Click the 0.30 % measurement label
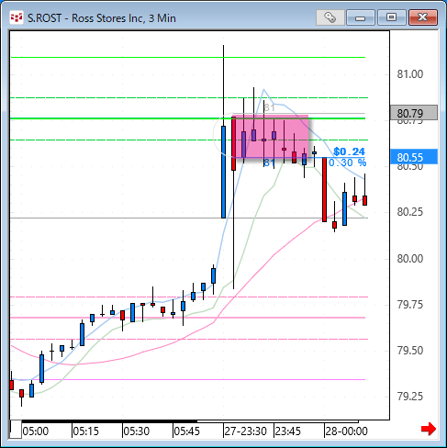 [347, 162]
